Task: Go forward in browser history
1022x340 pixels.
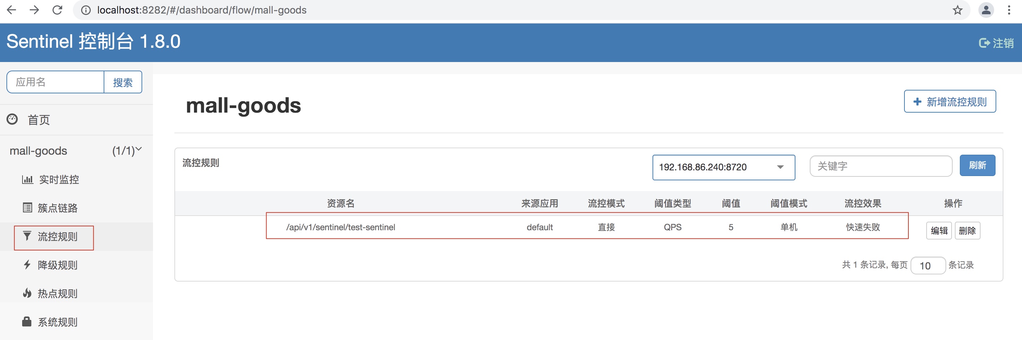Action: pyautogui.click(x=35, y=10)
